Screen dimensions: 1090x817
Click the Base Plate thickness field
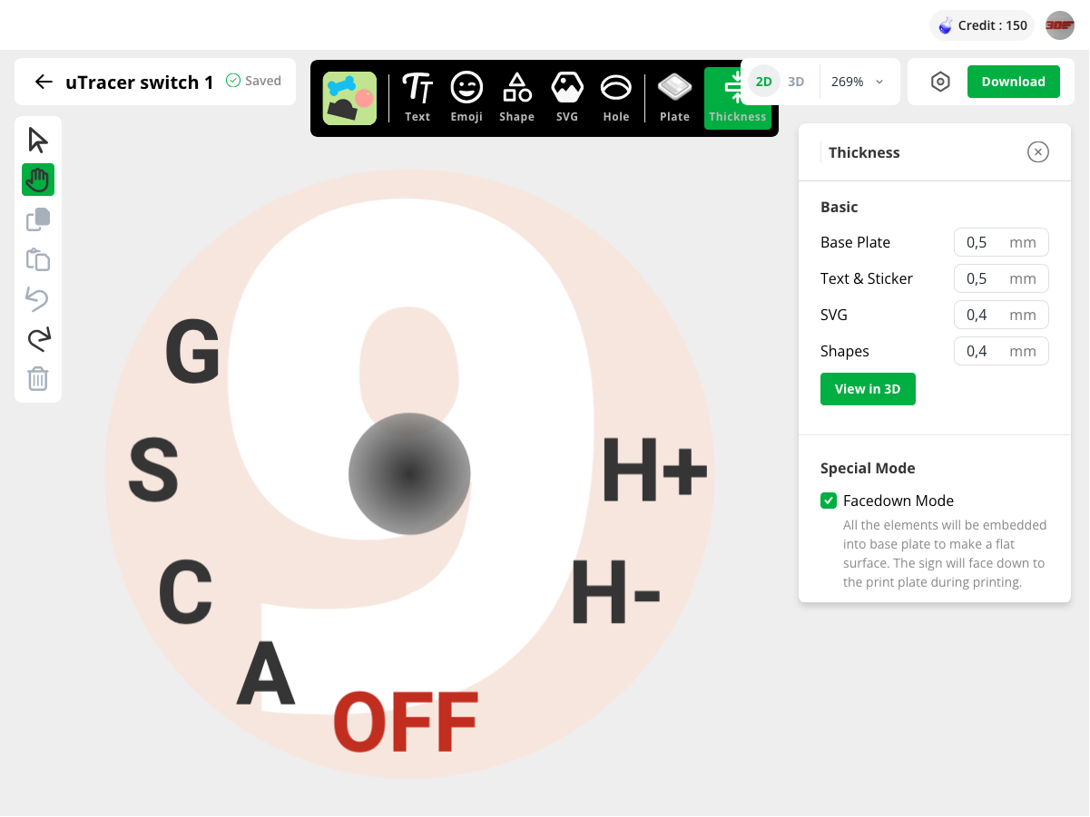click(984, 242)
